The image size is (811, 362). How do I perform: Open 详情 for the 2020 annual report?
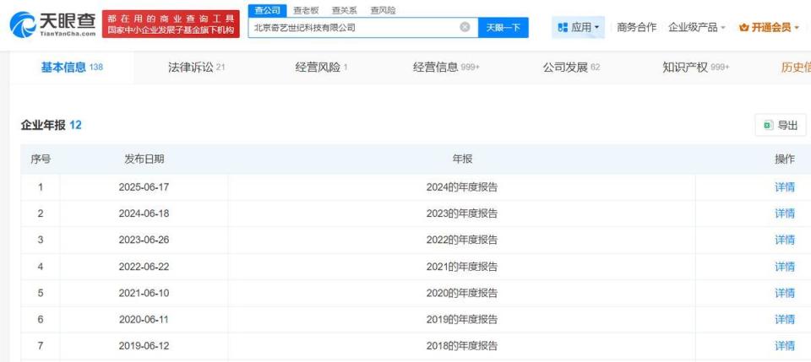(x=785, y=294)
